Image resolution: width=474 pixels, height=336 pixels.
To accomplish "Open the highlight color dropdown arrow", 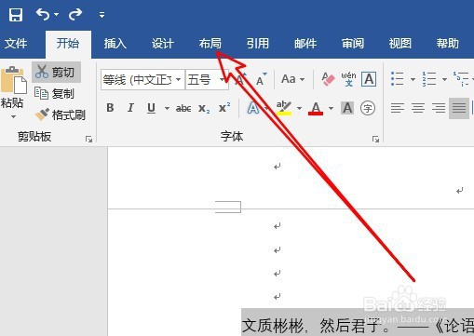I will pos(299,108).
